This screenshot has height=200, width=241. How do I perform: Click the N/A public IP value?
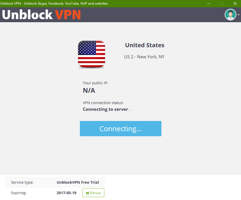[x=89, y=90]
